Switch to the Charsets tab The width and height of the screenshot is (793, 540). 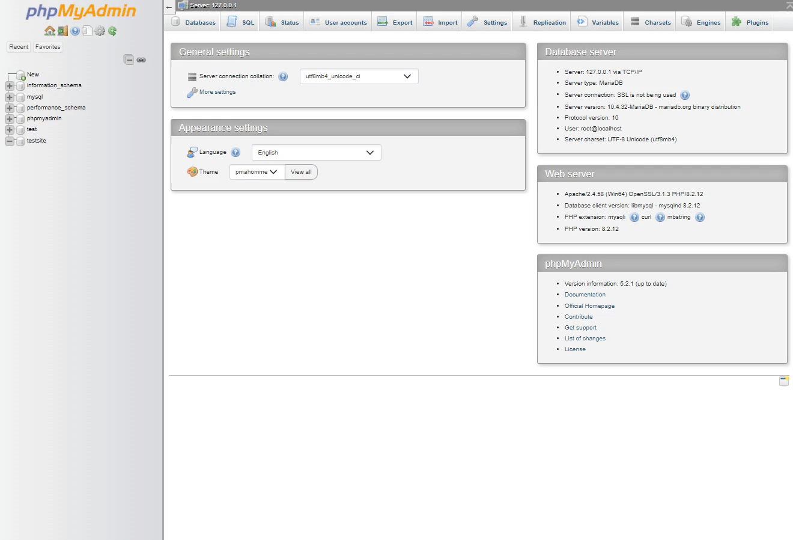(x=650, y=22)
